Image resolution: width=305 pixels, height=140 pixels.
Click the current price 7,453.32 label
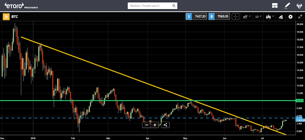pyautogui.click(x=300, y=120)
